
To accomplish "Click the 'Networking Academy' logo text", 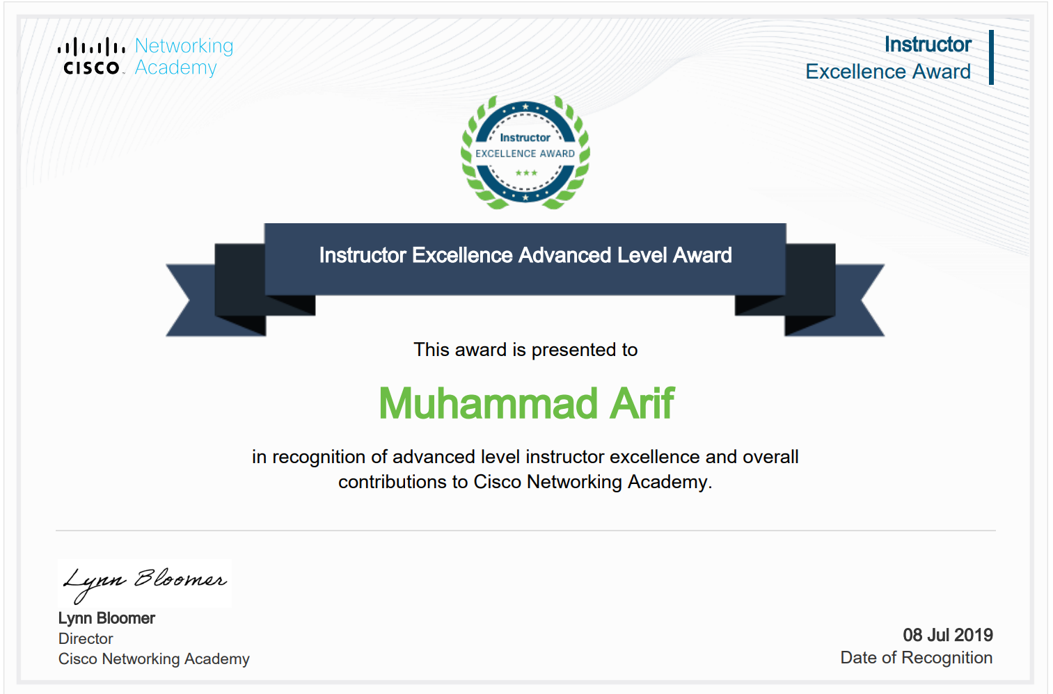I will [x=184, y=56].
